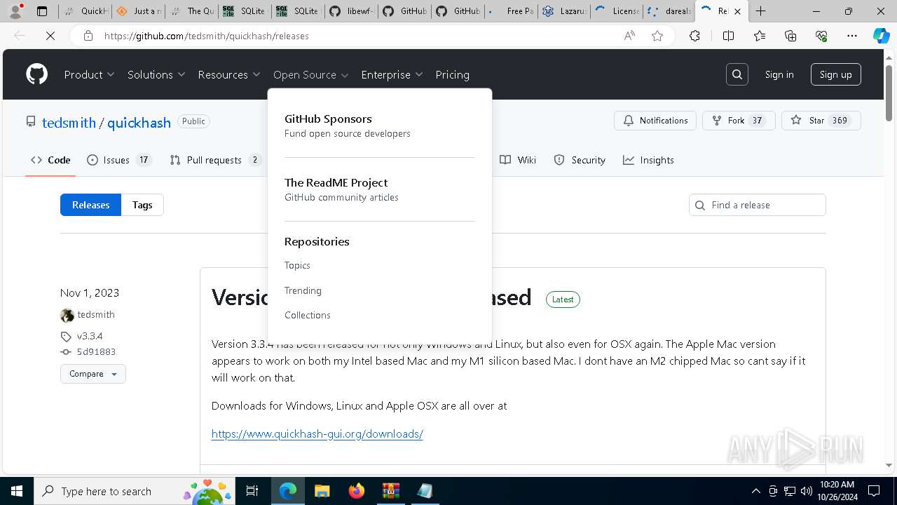View site information lock icon
This screenshot has width=897, height=505.
click(88, 36)
